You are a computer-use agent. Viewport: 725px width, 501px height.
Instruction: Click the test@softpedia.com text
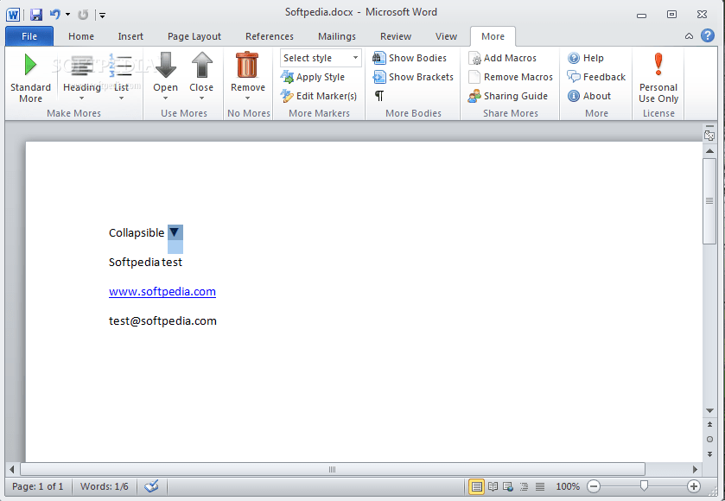pyautogui.click(x=162, y=320)
